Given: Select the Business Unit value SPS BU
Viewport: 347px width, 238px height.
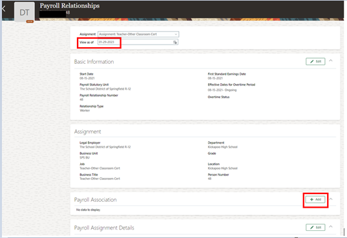Looking at the screenshot, I should pos(85,157).
